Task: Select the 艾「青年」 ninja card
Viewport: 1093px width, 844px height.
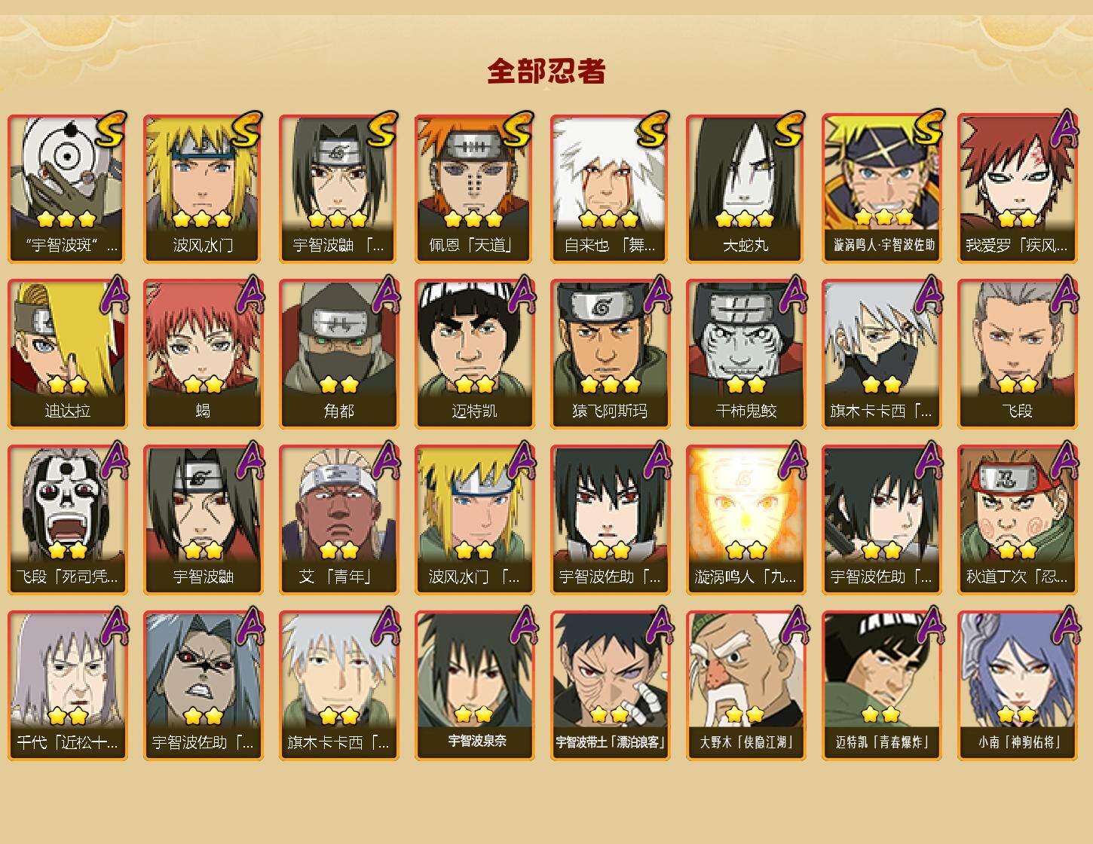Action: tap(339, 520)
